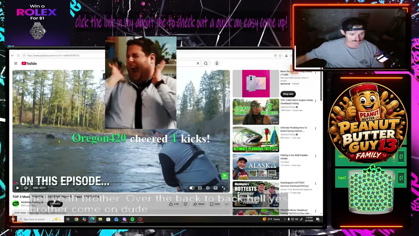Open the browser extensions icon beside the star
The width and height of the screenshot is (419, 236).
pos(275,55)
